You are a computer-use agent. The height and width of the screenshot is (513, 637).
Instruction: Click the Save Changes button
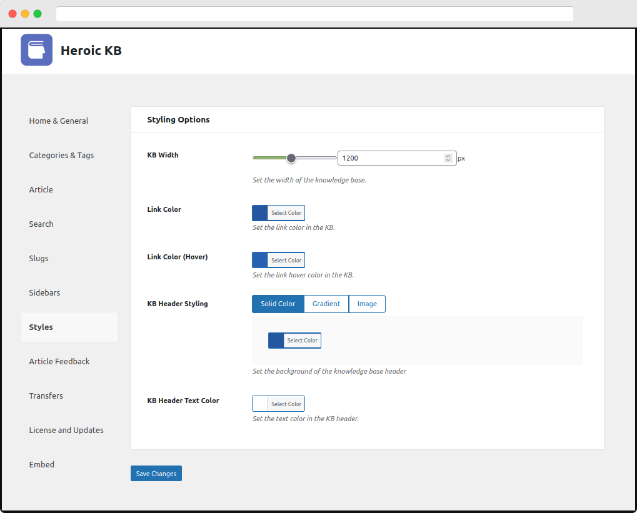click(x=156, y=474)
